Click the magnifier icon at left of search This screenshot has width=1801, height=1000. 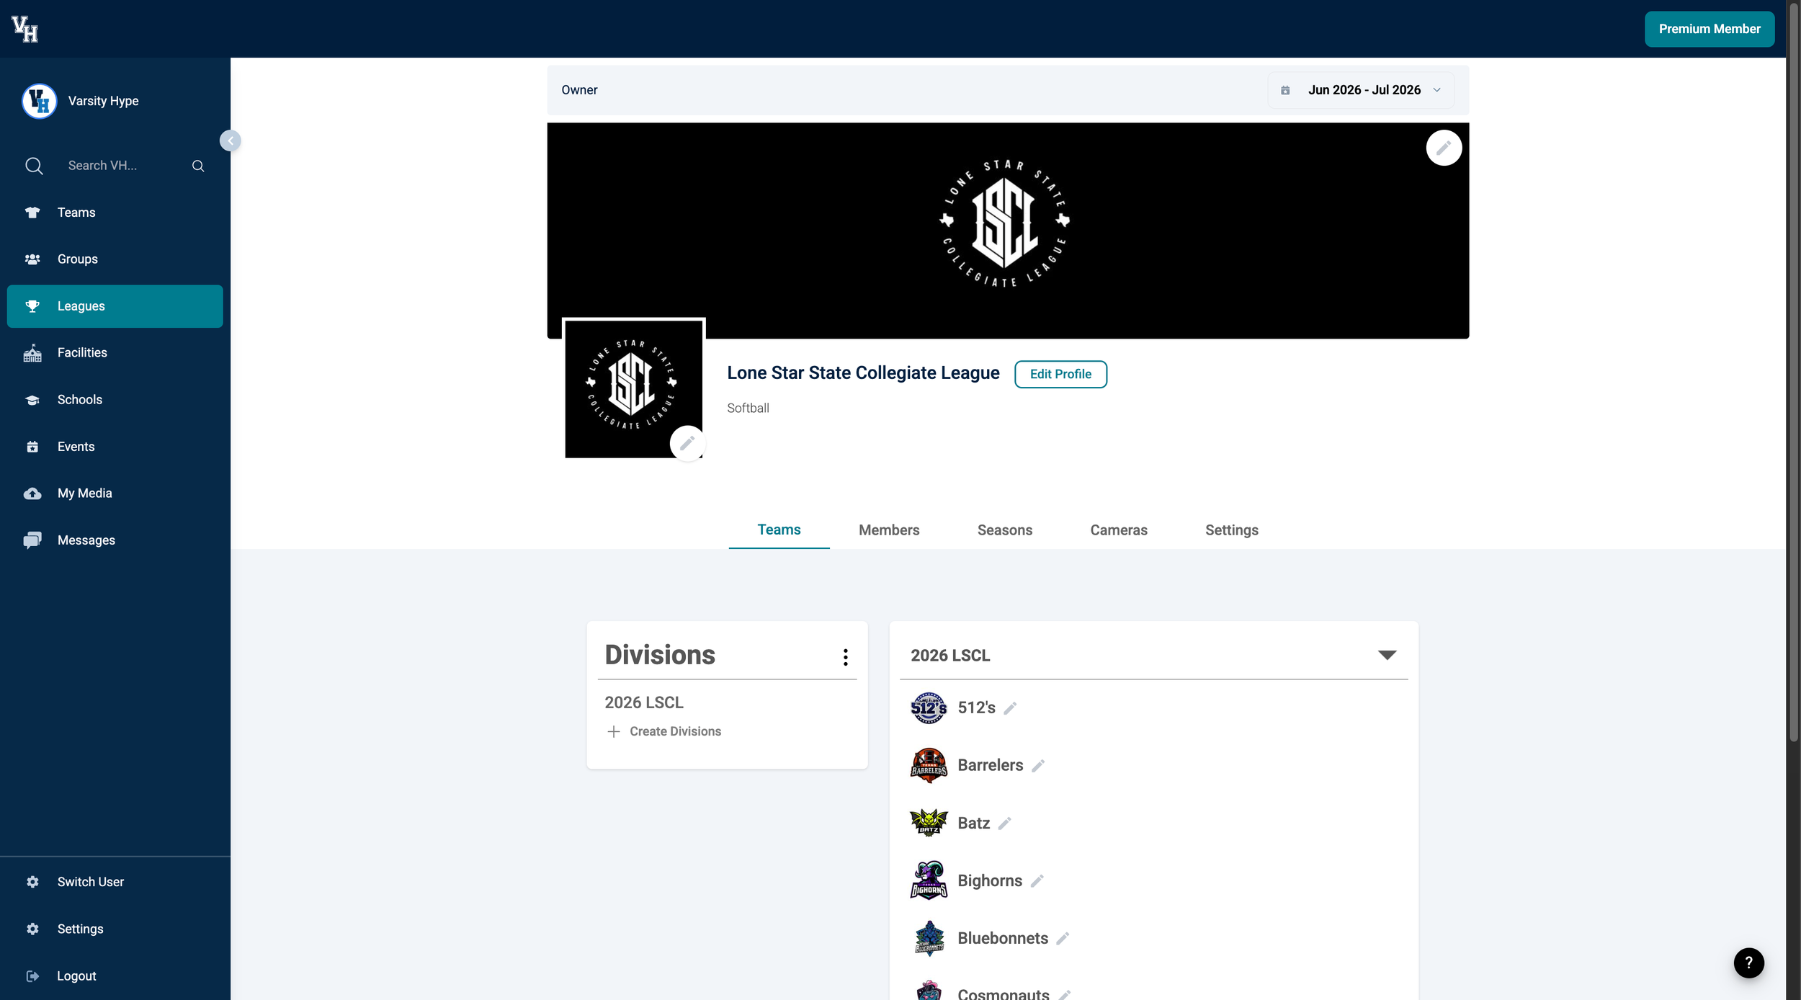click(x=34, y=166)
